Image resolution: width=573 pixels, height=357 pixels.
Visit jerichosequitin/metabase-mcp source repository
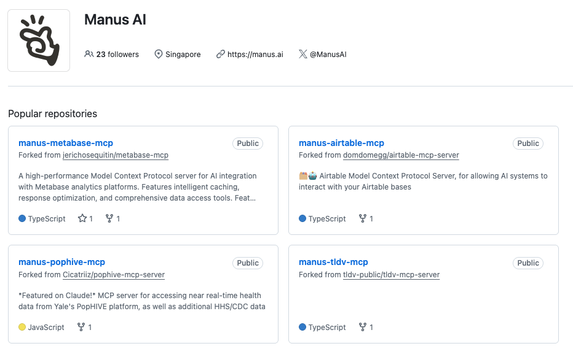tap(116, 155)
